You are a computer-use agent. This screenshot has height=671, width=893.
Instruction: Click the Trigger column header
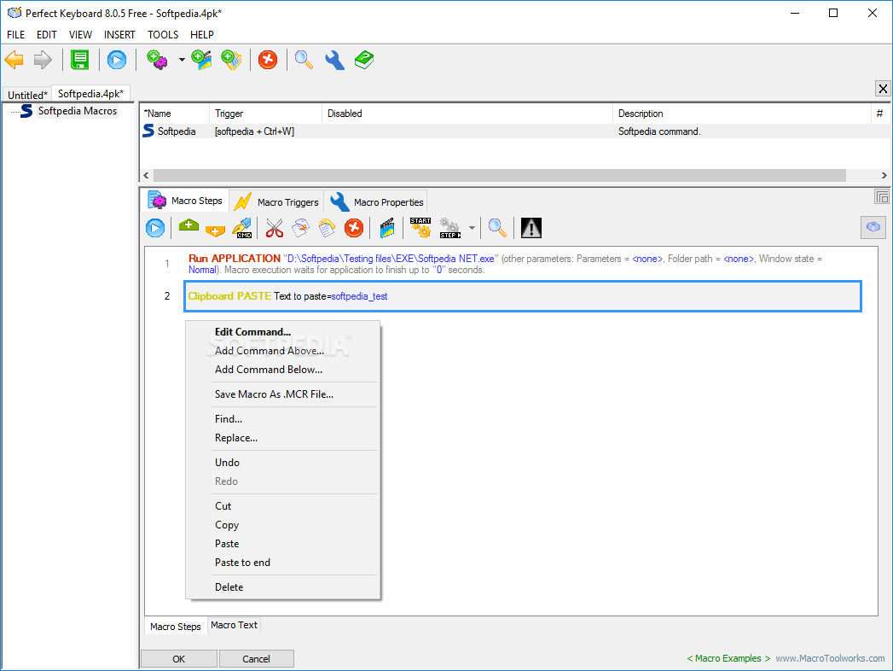266,114
